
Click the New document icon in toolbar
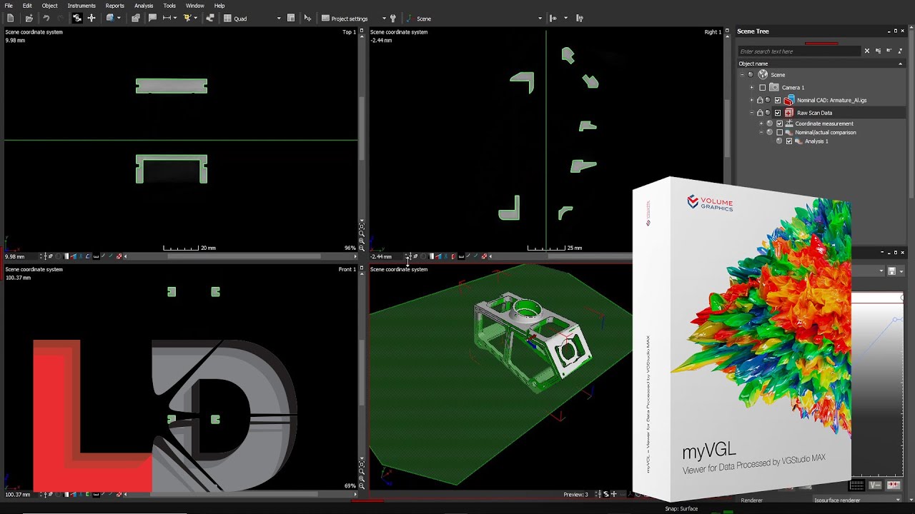(10, 18)
